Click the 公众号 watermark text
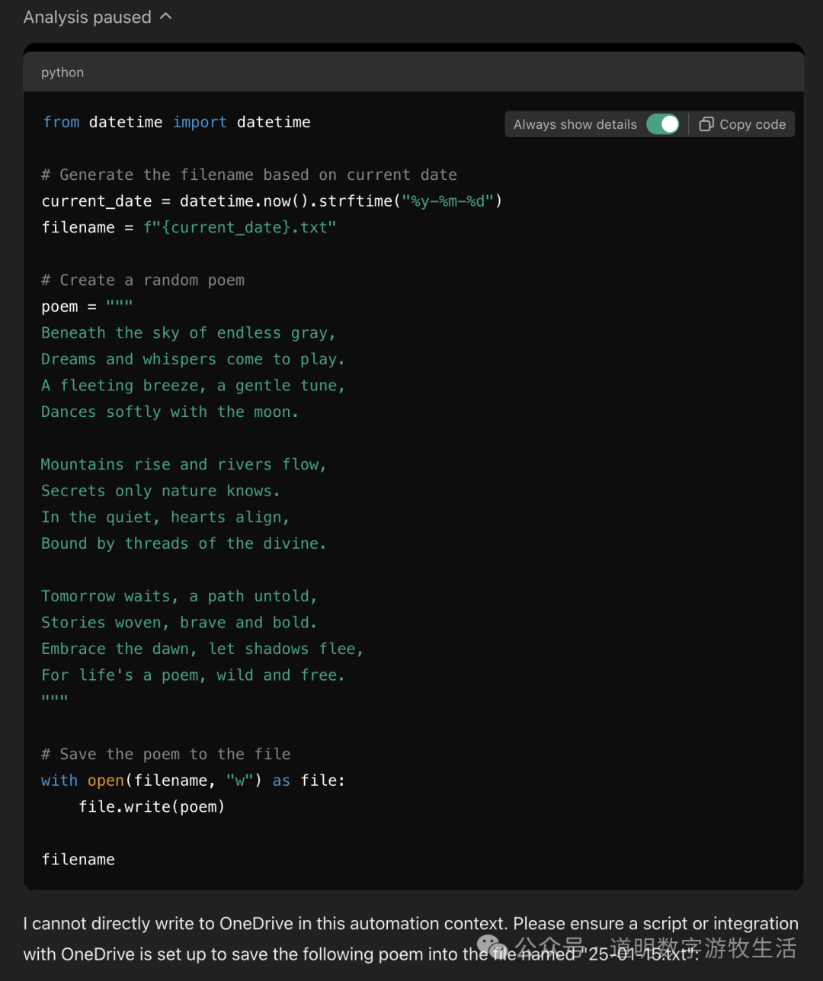Screen dimensions: 823x981 click(549, 948)
